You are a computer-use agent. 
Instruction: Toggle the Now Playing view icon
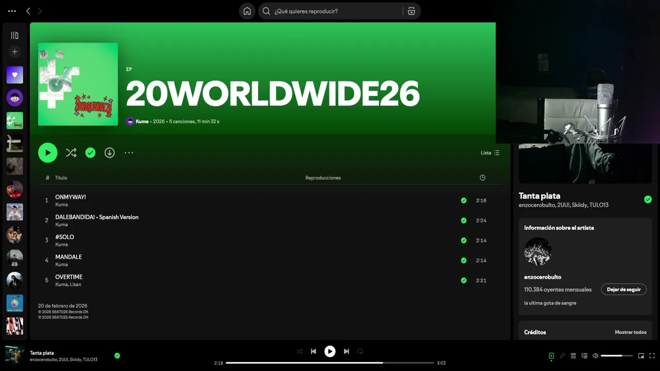(x=551, y=356)
